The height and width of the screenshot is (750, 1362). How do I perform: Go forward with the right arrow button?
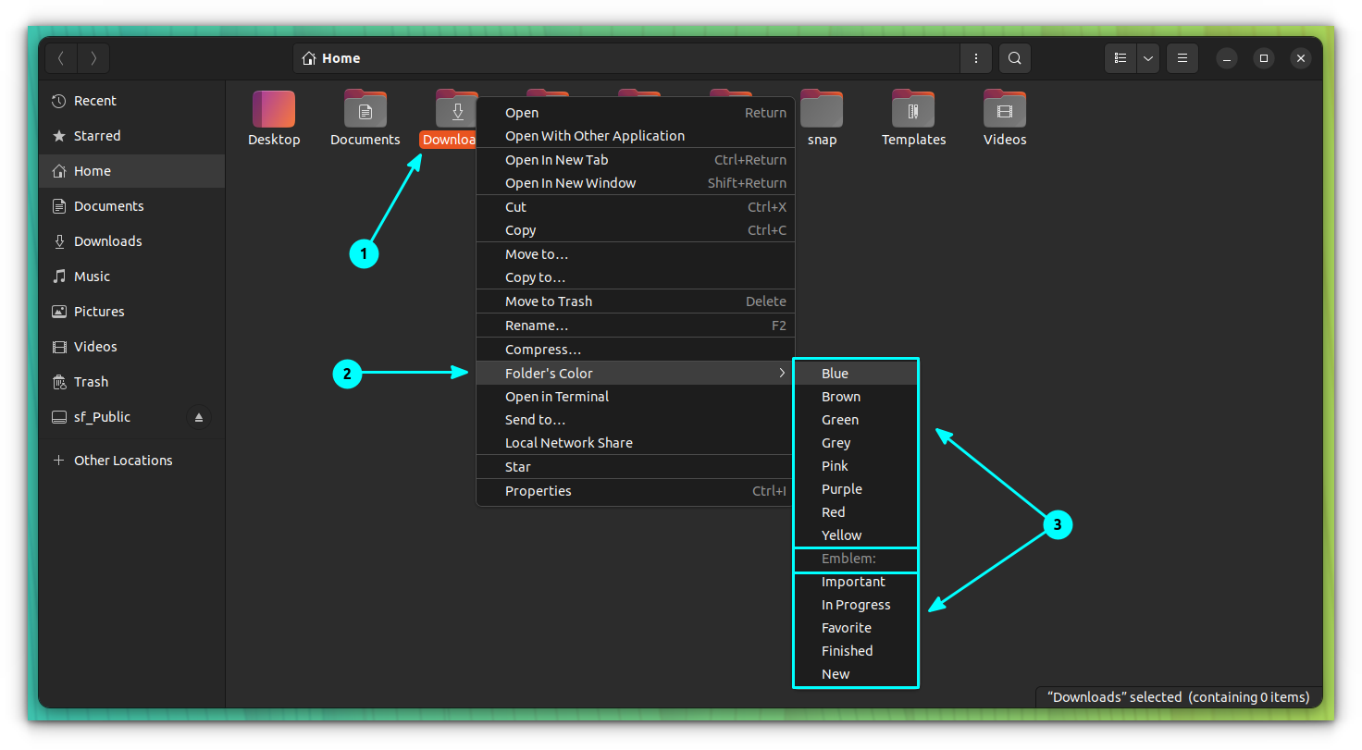coord(93,58)
